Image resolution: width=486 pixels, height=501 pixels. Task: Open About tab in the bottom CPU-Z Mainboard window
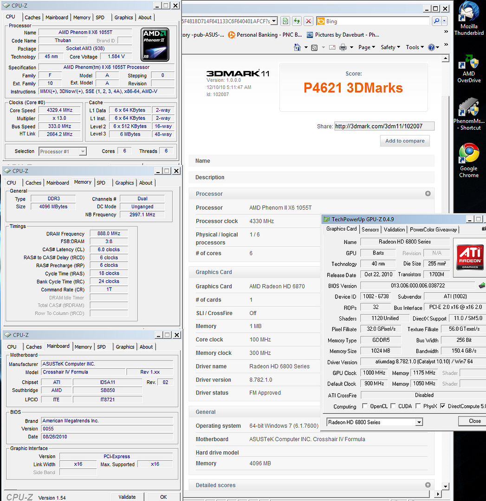pyautogui.click(x=146, y=347)
